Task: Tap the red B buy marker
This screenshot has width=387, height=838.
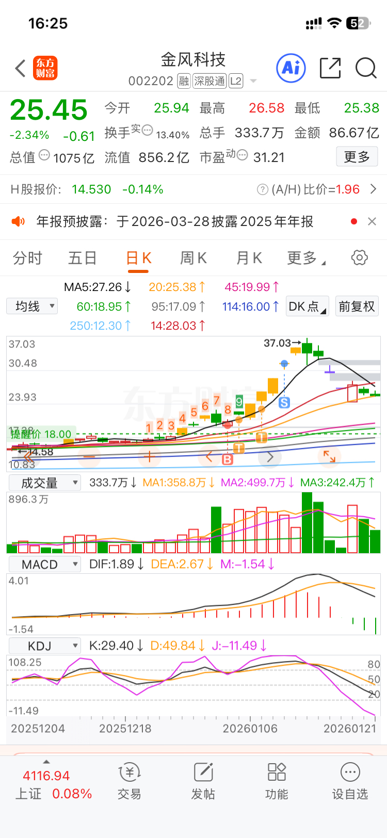Action: 227,459
